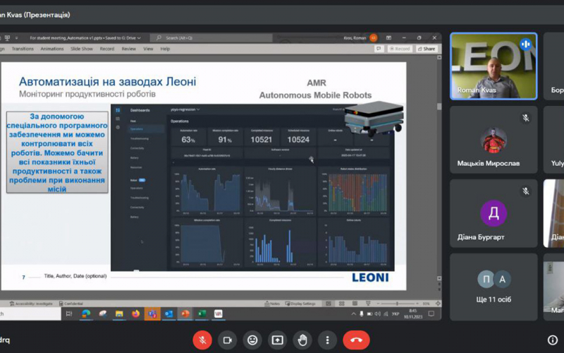Expand the file name saved-location dropdown
The image size is (564, 353).
(x=139, y=38)
